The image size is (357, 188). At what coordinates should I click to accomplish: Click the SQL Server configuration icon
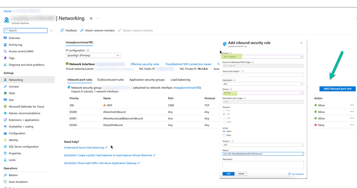5,147
